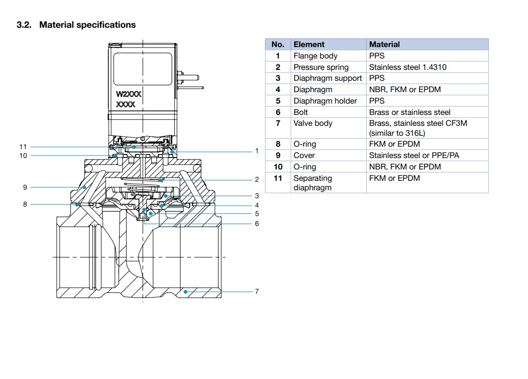
Task: Select the "No." column header
Action: coord(278,45)
